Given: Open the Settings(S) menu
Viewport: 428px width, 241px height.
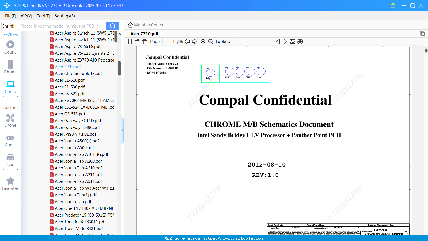Looking at the screenshot, I should tap(65, 16).
